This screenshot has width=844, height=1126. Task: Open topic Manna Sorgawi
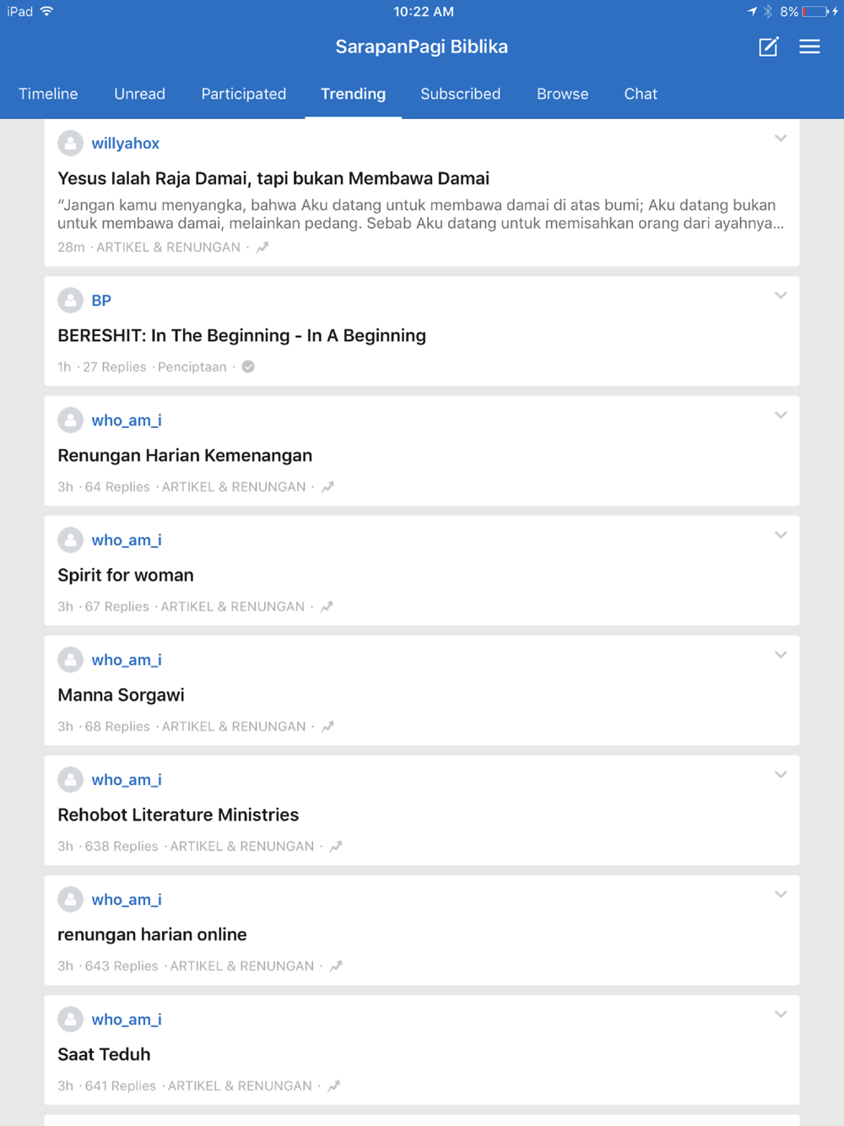(121, 696)
